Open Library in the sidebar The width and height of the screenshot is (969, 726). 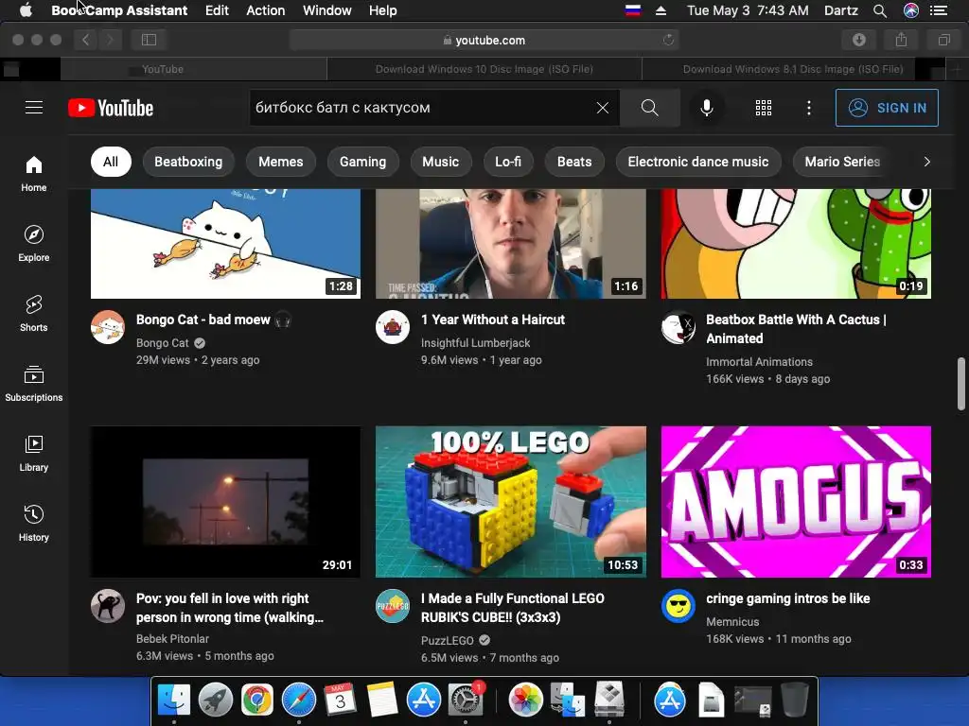click(x=34, y=454)
